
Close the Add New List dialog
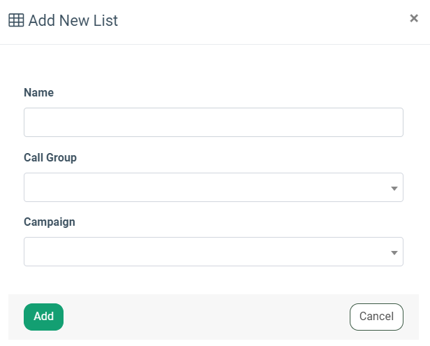[413, 18]
